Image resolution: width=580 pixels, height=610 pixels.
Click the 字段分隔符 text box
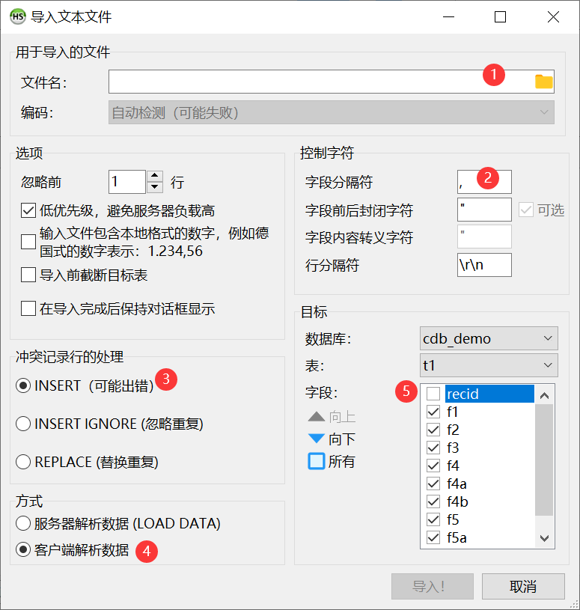point(484,182)
